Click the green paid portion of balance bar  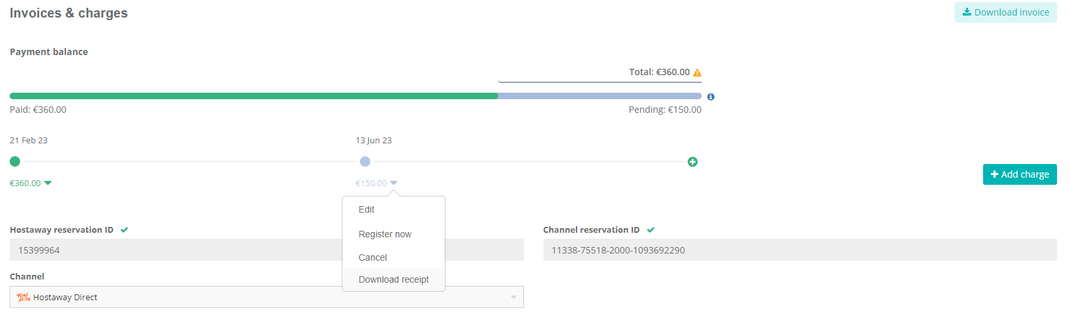[254, 96]
